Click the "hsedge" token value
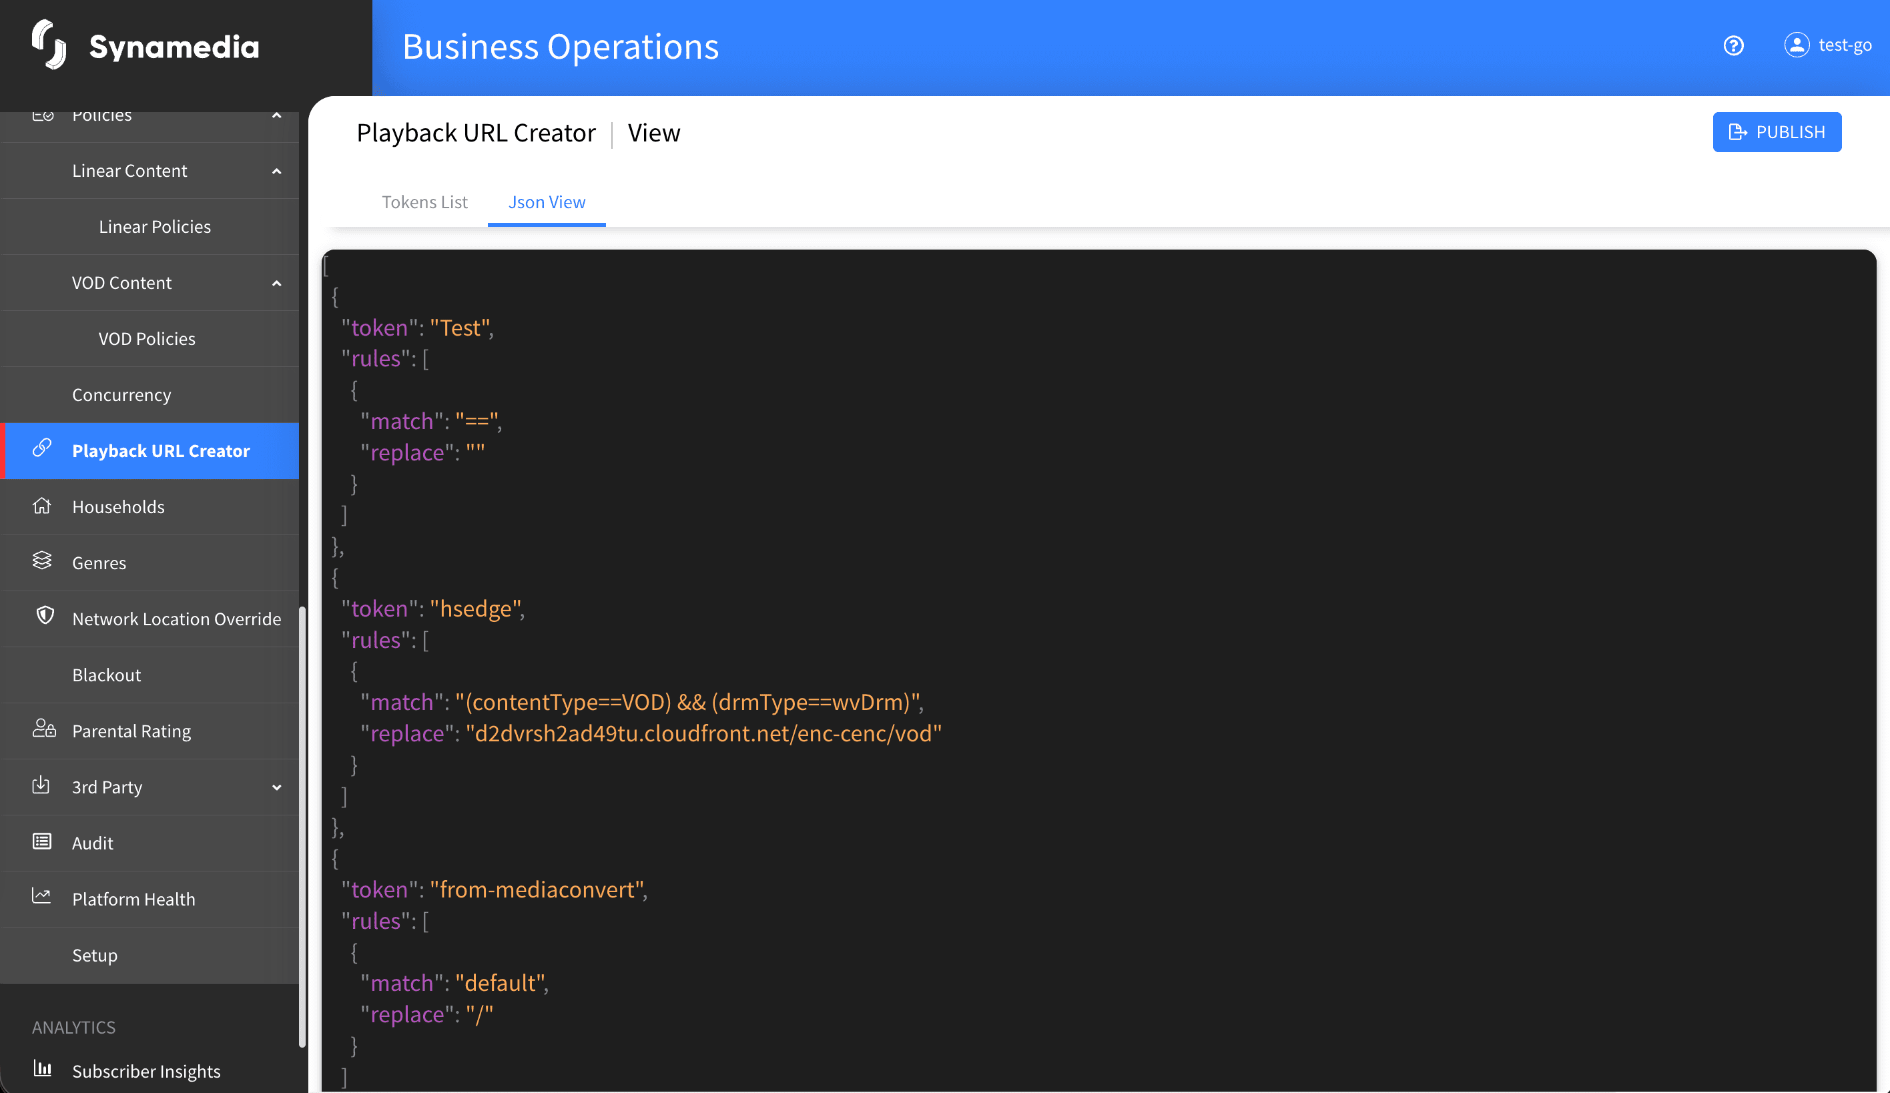Screen dimensions: 1890x1093 475,609
